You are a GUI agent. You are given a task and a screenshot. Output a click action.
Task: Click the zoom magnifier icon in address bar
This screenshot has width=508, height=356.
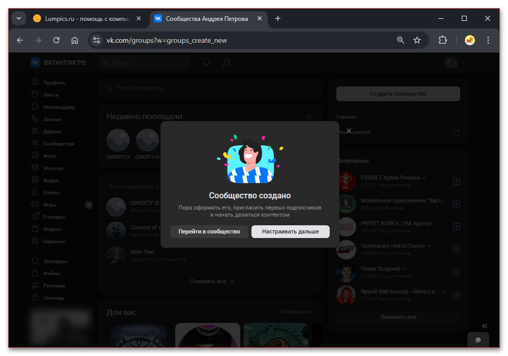401,40
